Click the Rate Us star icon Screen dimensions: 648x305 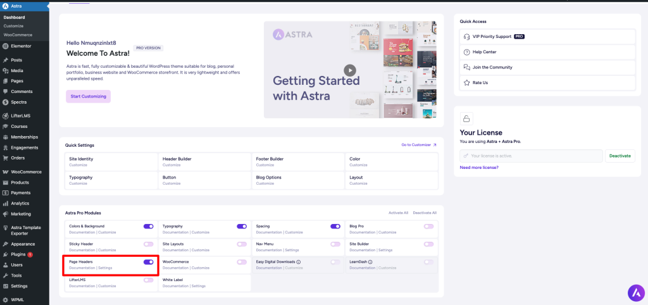[x=467, y=82]
